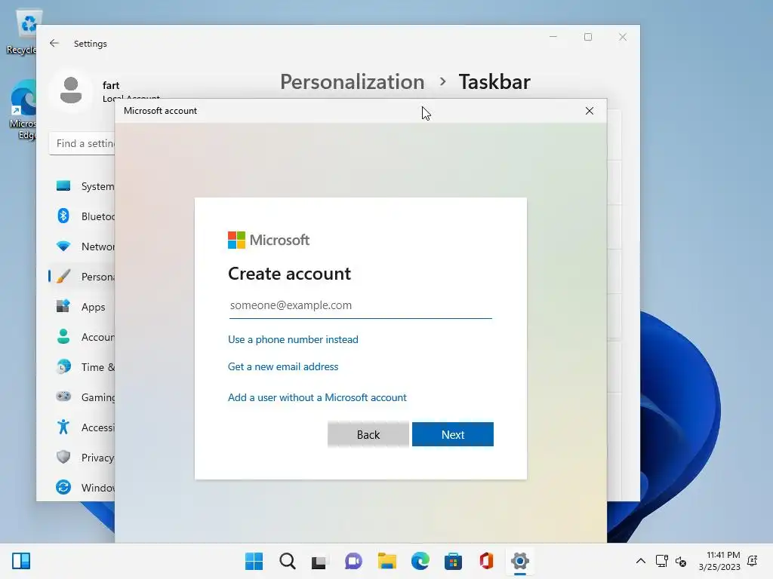Open Accounts in the Settings sidebar
773x579 pixels.
82,337
